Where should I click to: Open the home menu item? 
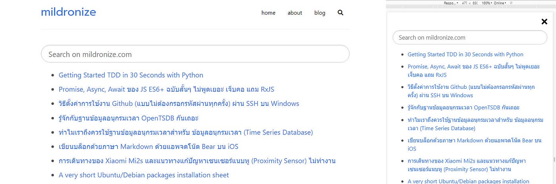coord(268,13)
